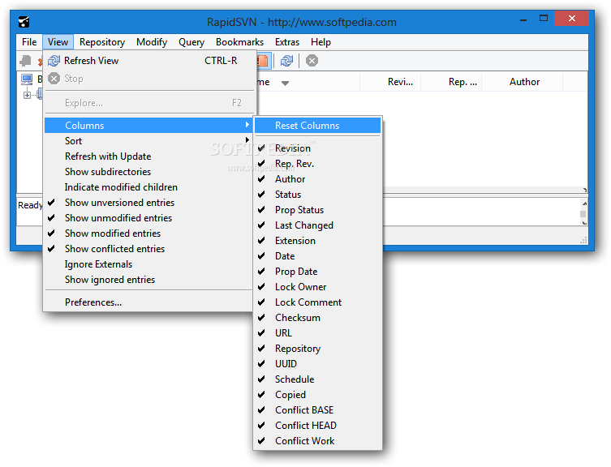Open the File menu
Viewport: 611px width, 467px height.
(29, 42)
